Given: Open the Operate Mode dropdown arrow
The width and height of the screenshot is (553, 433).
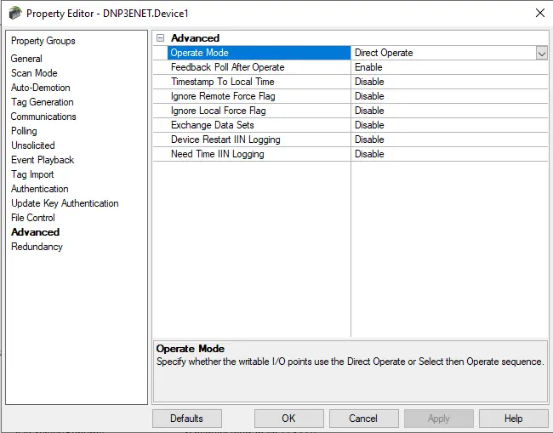Looking at the screenshot, I should [542, 54].
